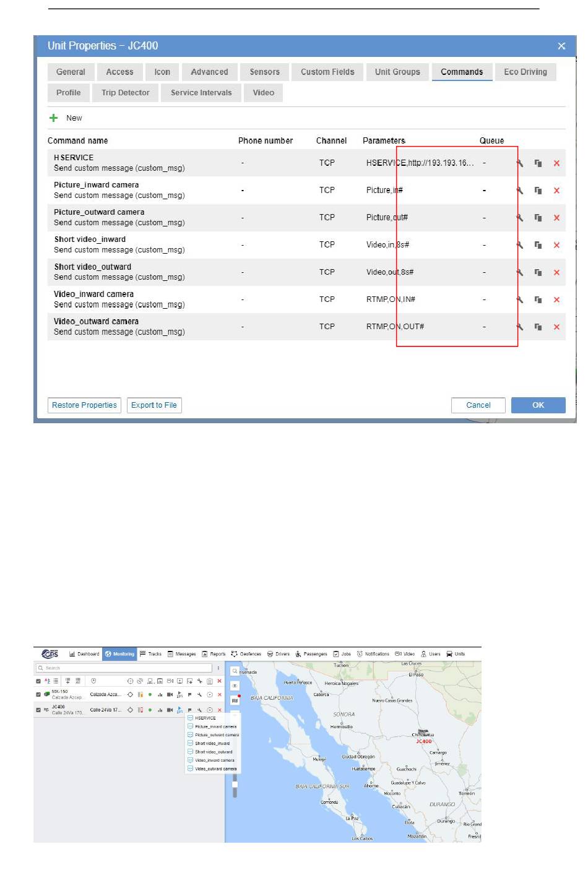This screenshot has height=878, width=588.
Task: Open the Dashboard menu item
Action: (84, 654)
